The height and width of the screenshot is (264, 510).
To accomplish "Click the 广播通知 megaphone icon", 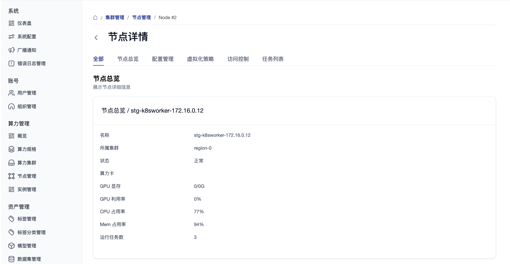I will click(x=11, y=50).
